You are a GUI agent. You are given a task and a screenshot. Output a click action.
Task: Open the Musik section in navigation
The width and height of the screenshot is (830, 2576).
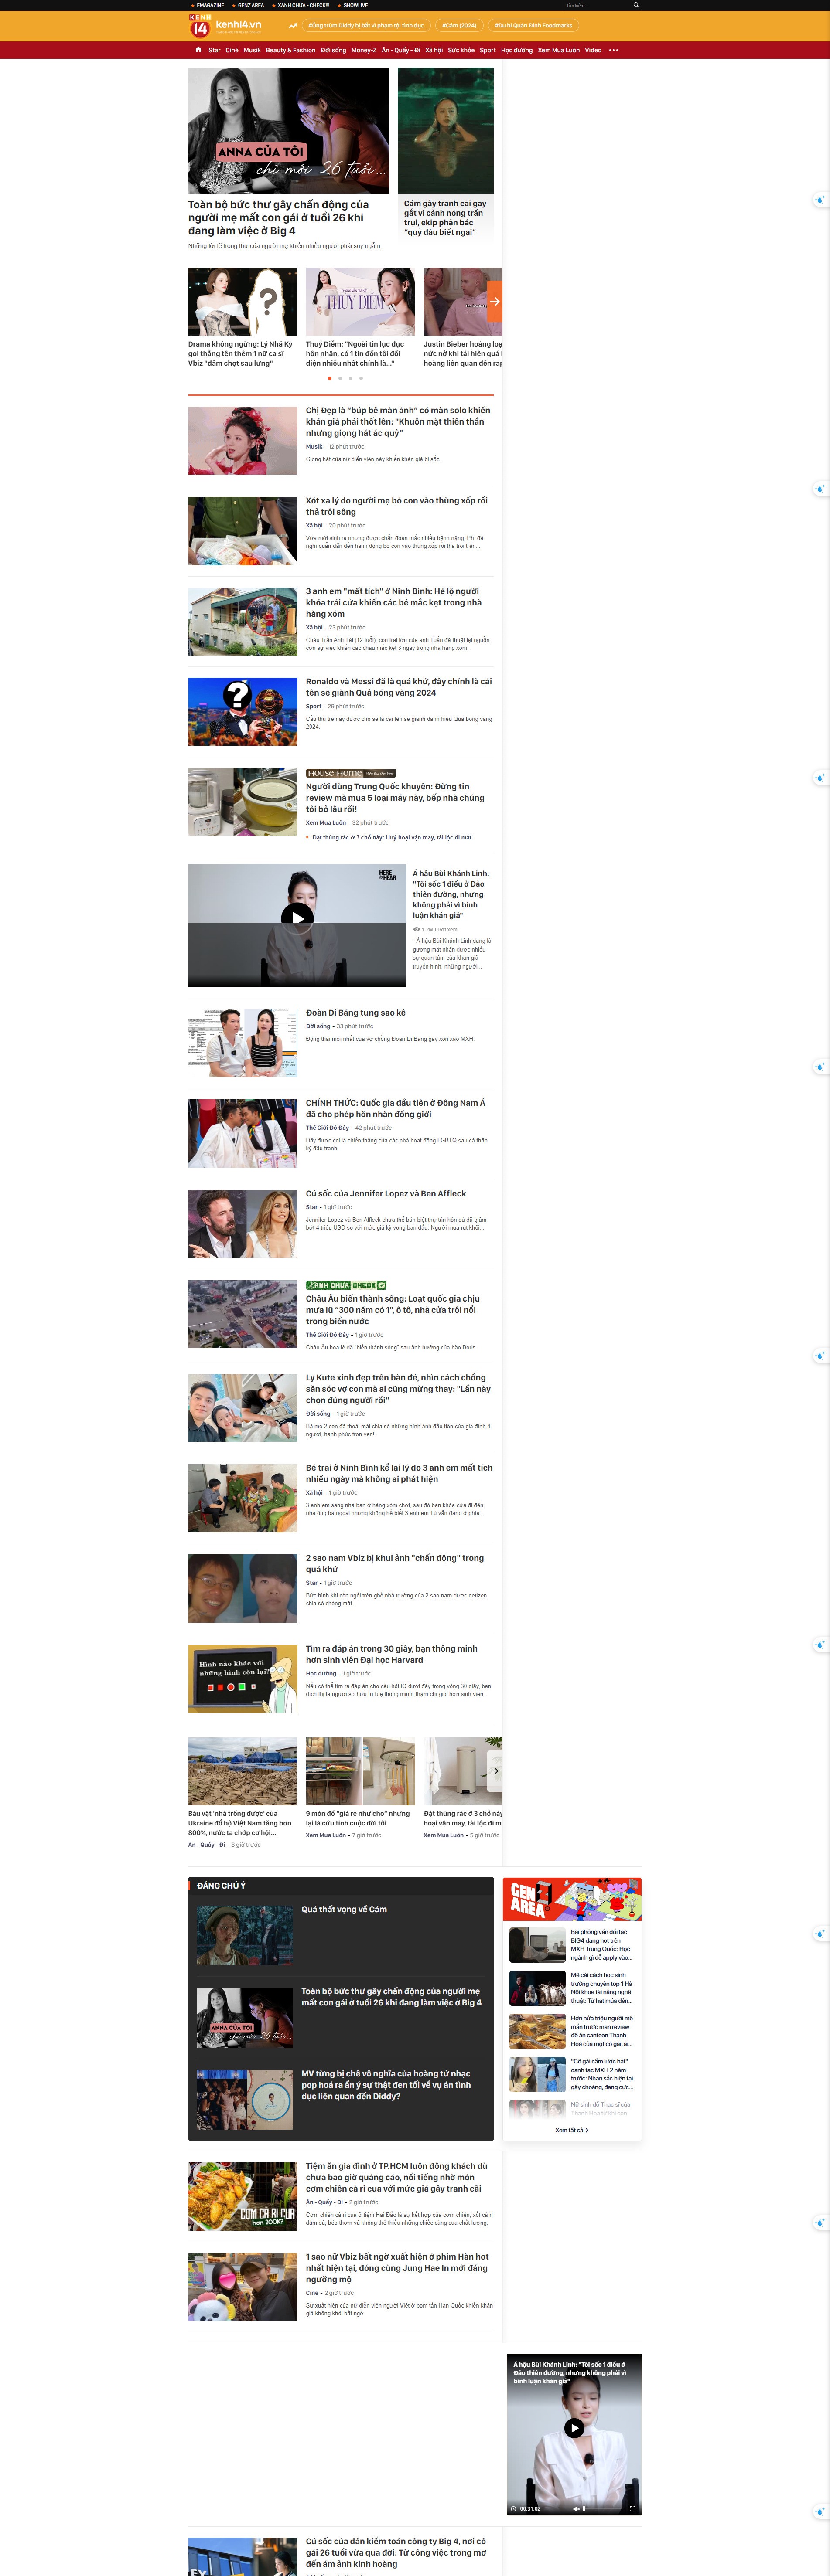pos(252,50)
